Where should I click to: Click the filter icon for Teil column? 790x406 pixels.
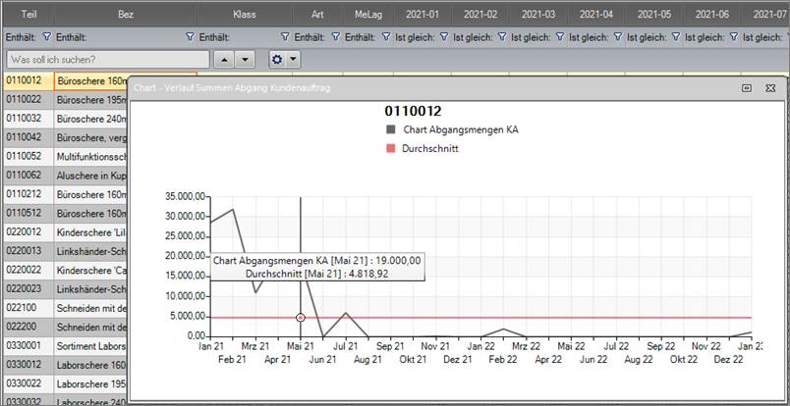pos(46,36)
